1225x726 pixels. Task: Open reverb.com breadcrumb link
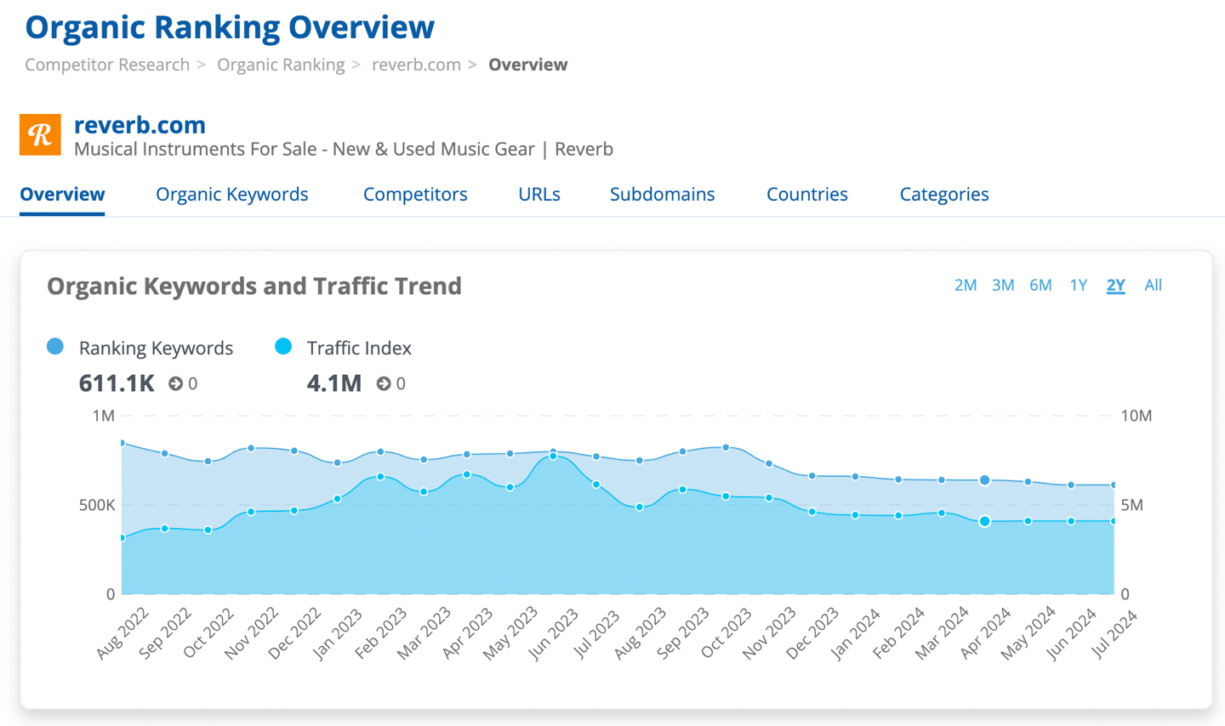point(416,65)
